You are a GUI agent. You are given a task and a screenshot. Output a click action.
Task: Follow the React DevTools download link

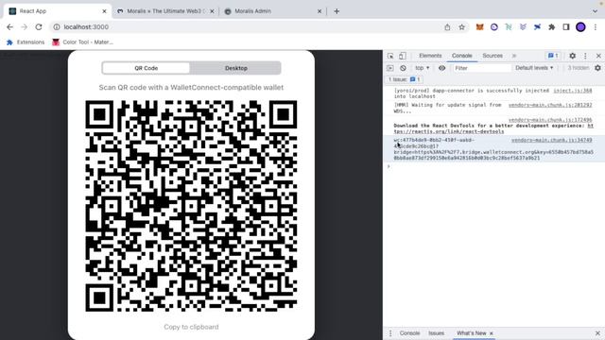pyautogui.click(x=449, y=131)
